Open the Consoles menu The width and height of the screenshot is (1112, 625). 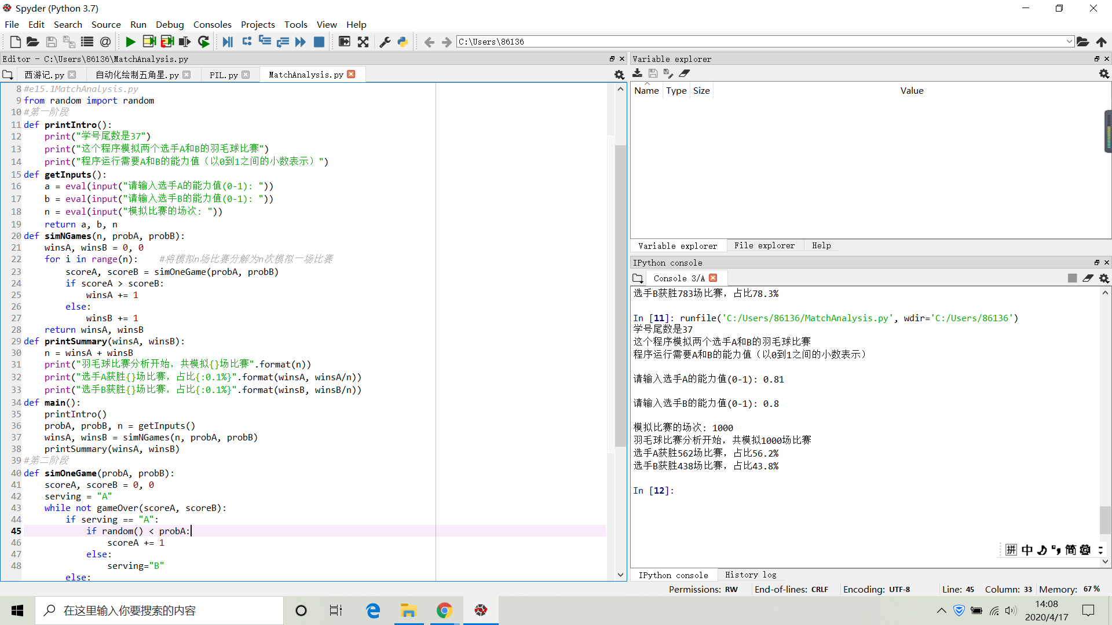click(212, 24)
